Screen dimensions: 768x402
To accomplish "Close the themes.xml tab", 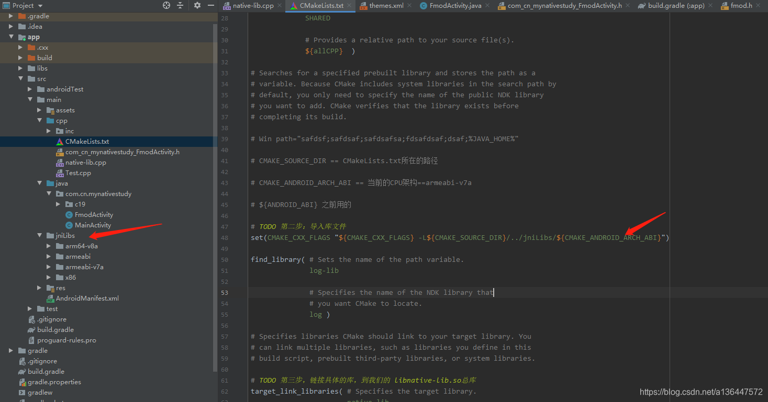I will coord(408,6).
